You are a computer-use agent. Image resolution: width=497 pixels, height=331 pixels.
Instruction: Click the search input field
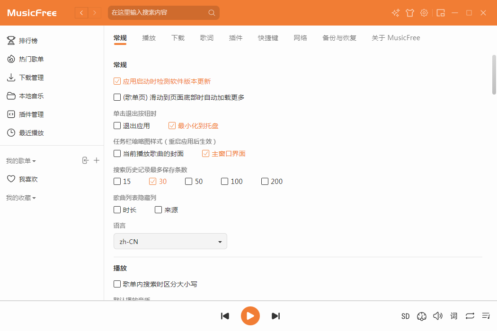click(x=159, y=13)
